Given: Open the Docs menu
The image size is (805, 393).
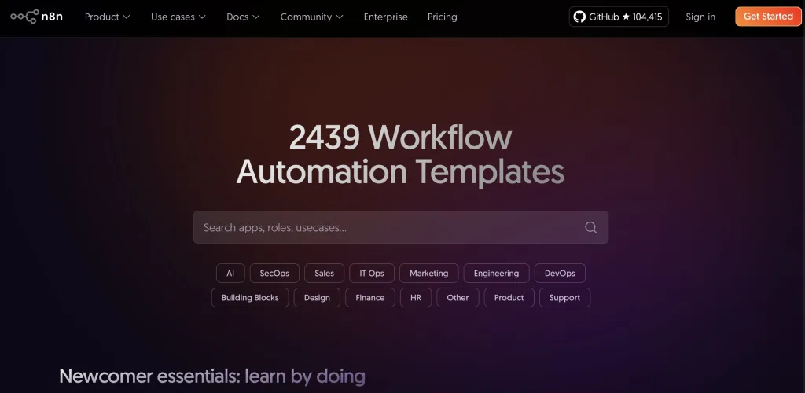Looking at the screenshot, I should 243,17.
